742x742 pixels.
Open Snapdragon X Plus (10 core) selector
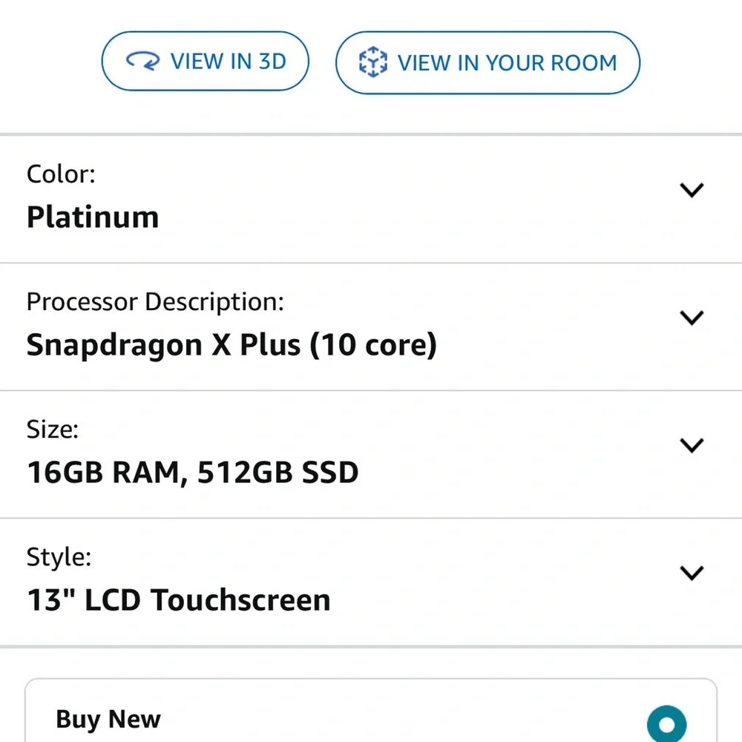pyautogui.click(x=371, y=327)
